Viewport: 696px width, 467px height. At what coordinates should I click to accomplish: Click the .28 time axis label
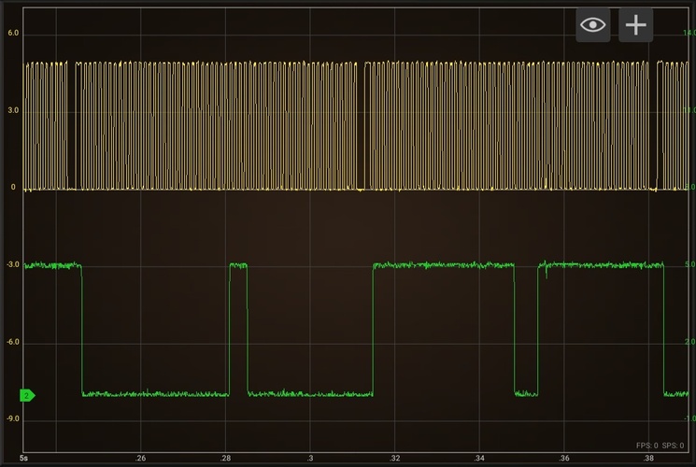(225, 458)
